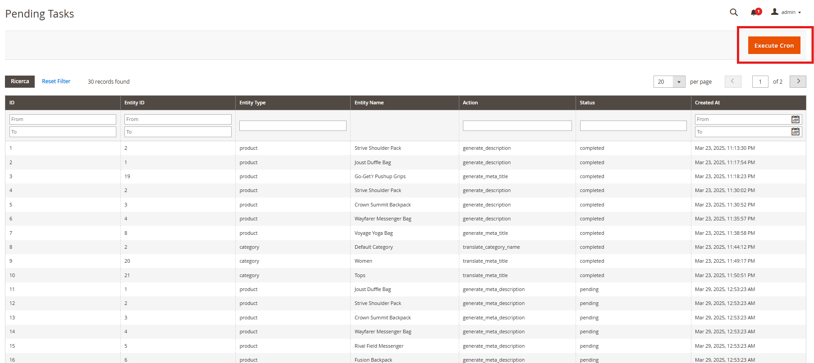Select the Tops category entity name
The height and width of the screenshot is (363, 814).
click(360, 275)
